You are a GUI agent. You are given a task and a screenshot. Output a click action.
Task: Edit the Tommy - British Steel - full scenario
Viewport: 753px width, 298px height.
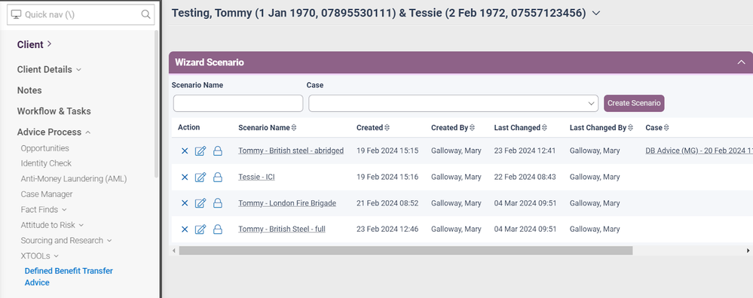[x=200, y=230]
